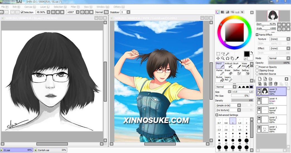Collapse the Paints Effect section
The height and width of the screenshot is (153, 291).
257,35
